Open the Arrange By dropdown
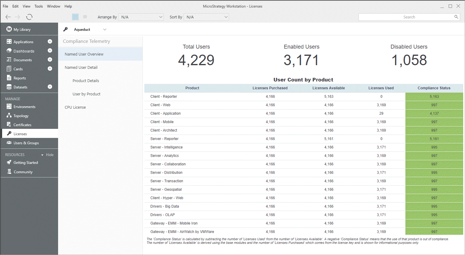This screenshot has height=255, width=465. (141, 17)
